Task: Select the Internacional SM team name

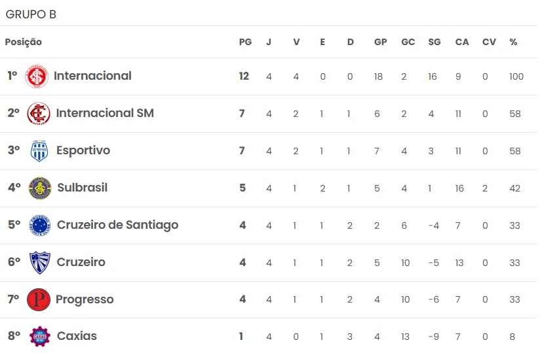Action: click(105, 112)
